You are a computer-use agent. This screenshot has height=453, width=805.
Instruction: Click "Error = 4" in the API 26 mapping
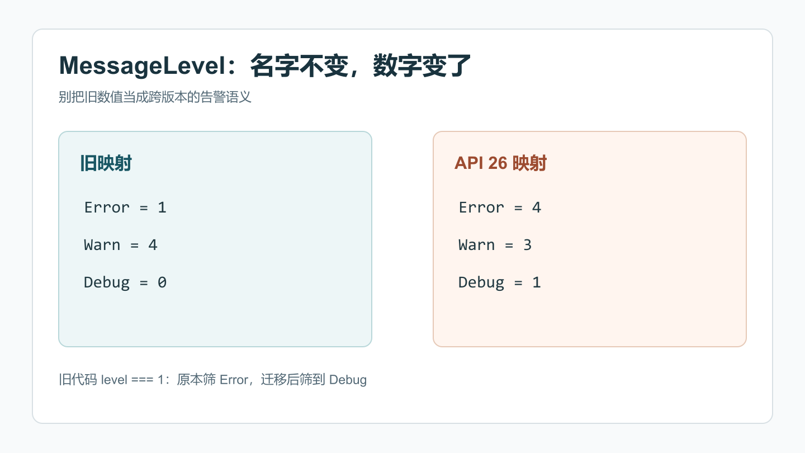pos(500,207)
